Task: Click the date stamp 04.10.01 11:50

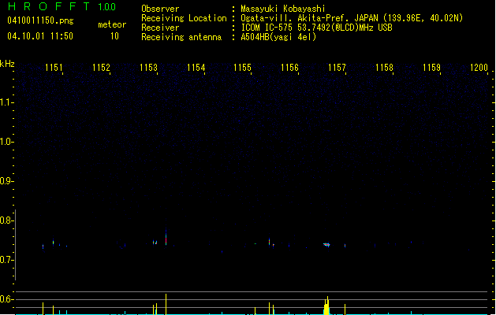Action: click(40, 36)
